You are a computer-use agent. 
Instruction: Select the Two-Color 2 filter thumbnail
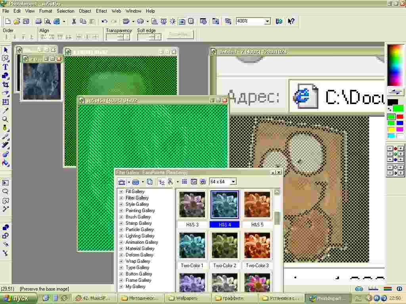point(224,245)
